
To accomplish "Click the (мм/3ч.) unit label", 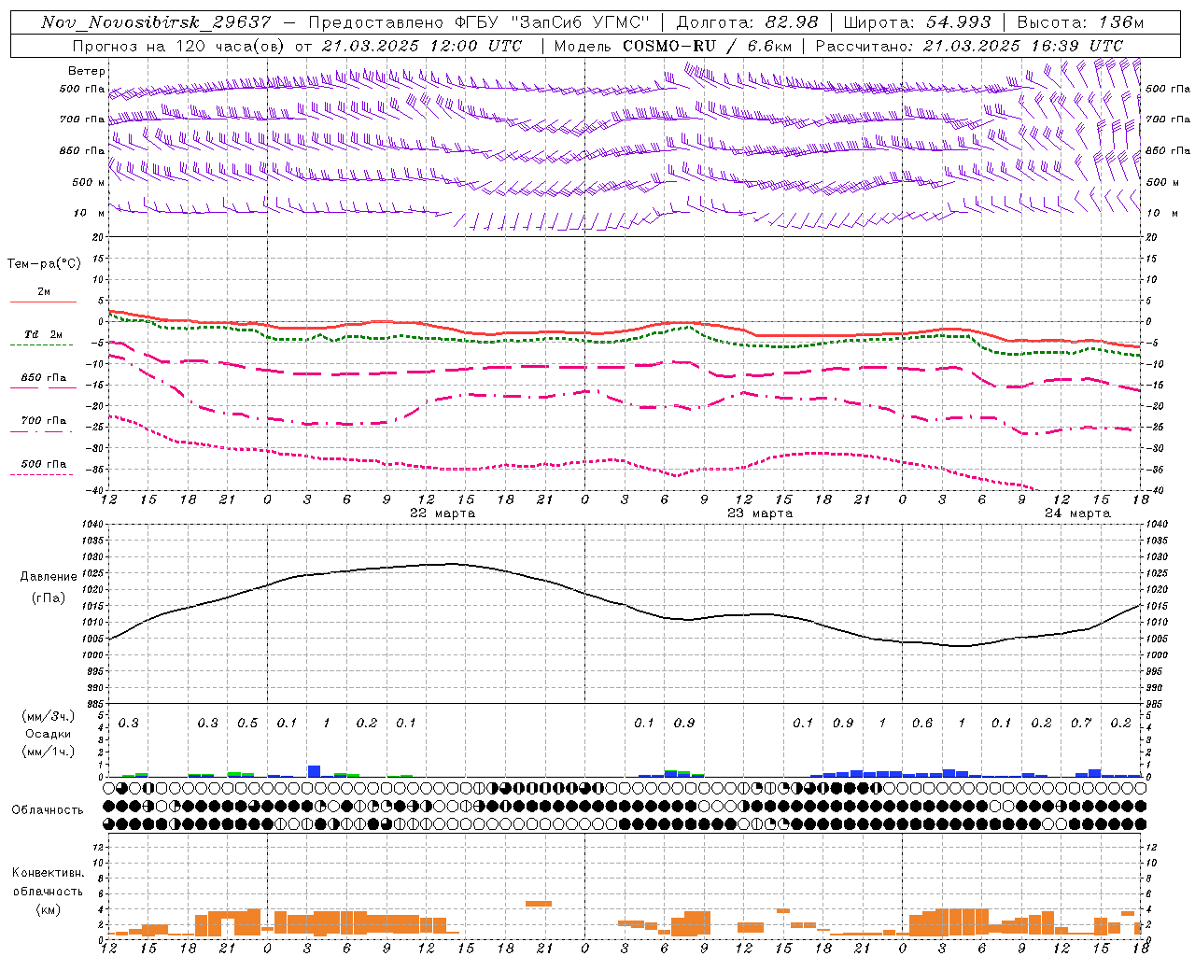I will click(x=49, y=717).
